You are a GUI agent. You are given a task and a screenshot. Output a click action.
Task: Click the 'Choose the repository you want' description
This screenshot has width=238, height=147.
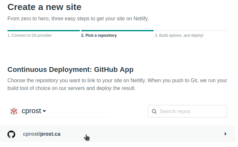(x=117, y=84)
